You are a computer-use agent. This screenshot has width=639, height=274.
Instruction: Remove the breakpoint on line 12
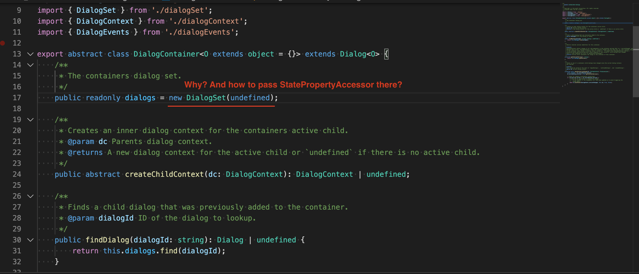[3, 43]
